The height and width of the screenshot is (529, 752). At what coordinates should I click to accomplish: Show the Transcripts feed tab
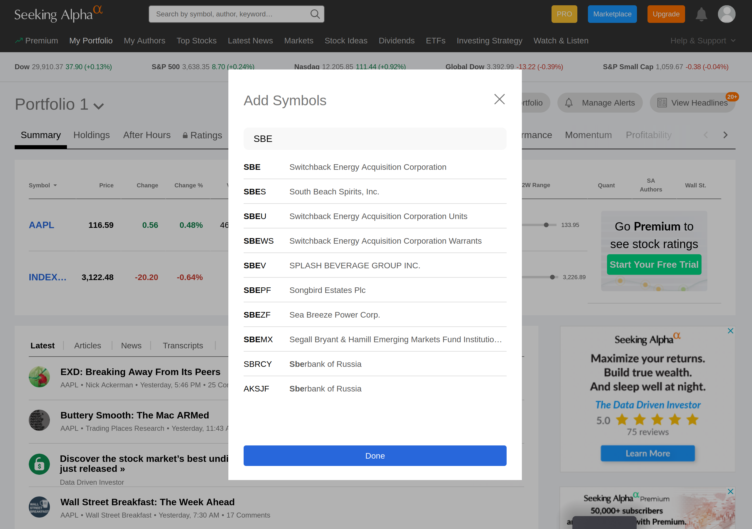tap(183, 345)
